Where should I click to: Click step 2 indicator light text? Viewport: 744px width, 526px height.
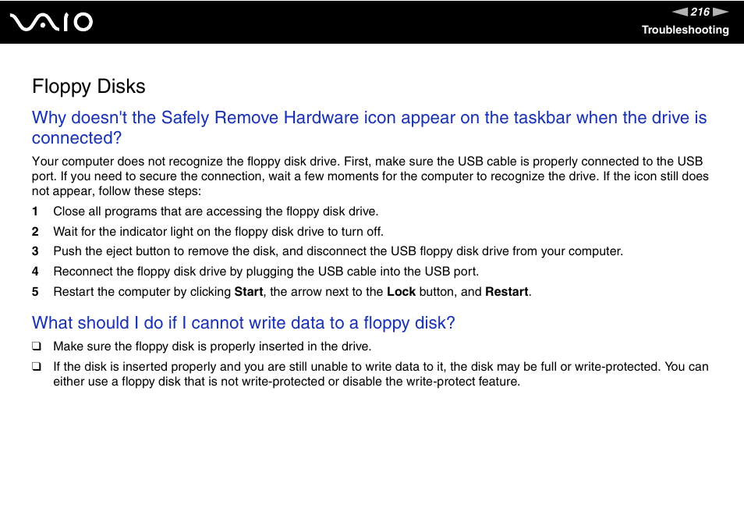point(218,232)
